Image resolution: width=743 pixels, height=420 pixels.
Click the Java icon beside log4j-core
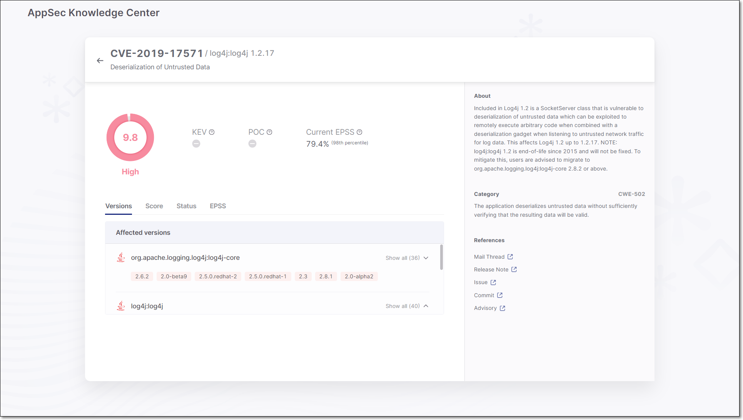(121, 258)
